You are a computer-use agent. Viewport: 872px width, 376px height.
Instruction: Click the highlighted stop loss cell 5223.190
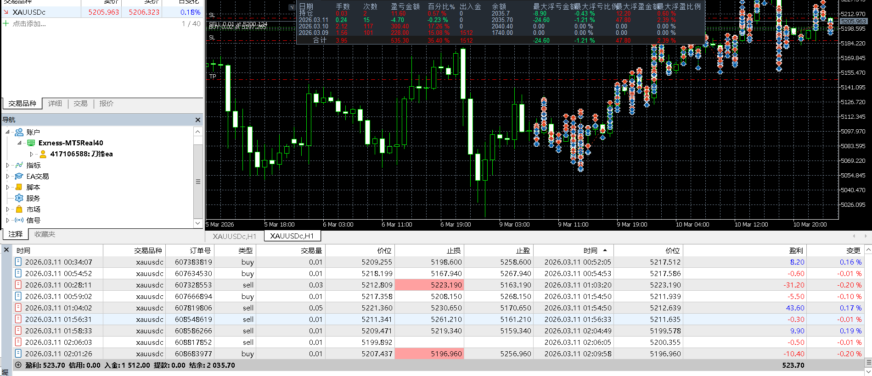pos(429,285)
